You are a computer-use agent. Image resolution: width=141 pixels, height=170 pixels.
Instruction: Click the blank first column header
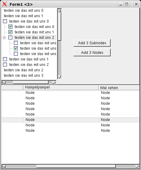tap(12, 88)
